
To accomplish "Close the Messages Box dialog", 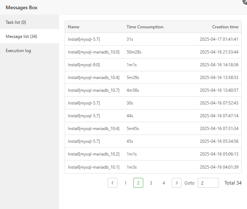I will click(245, 1).
